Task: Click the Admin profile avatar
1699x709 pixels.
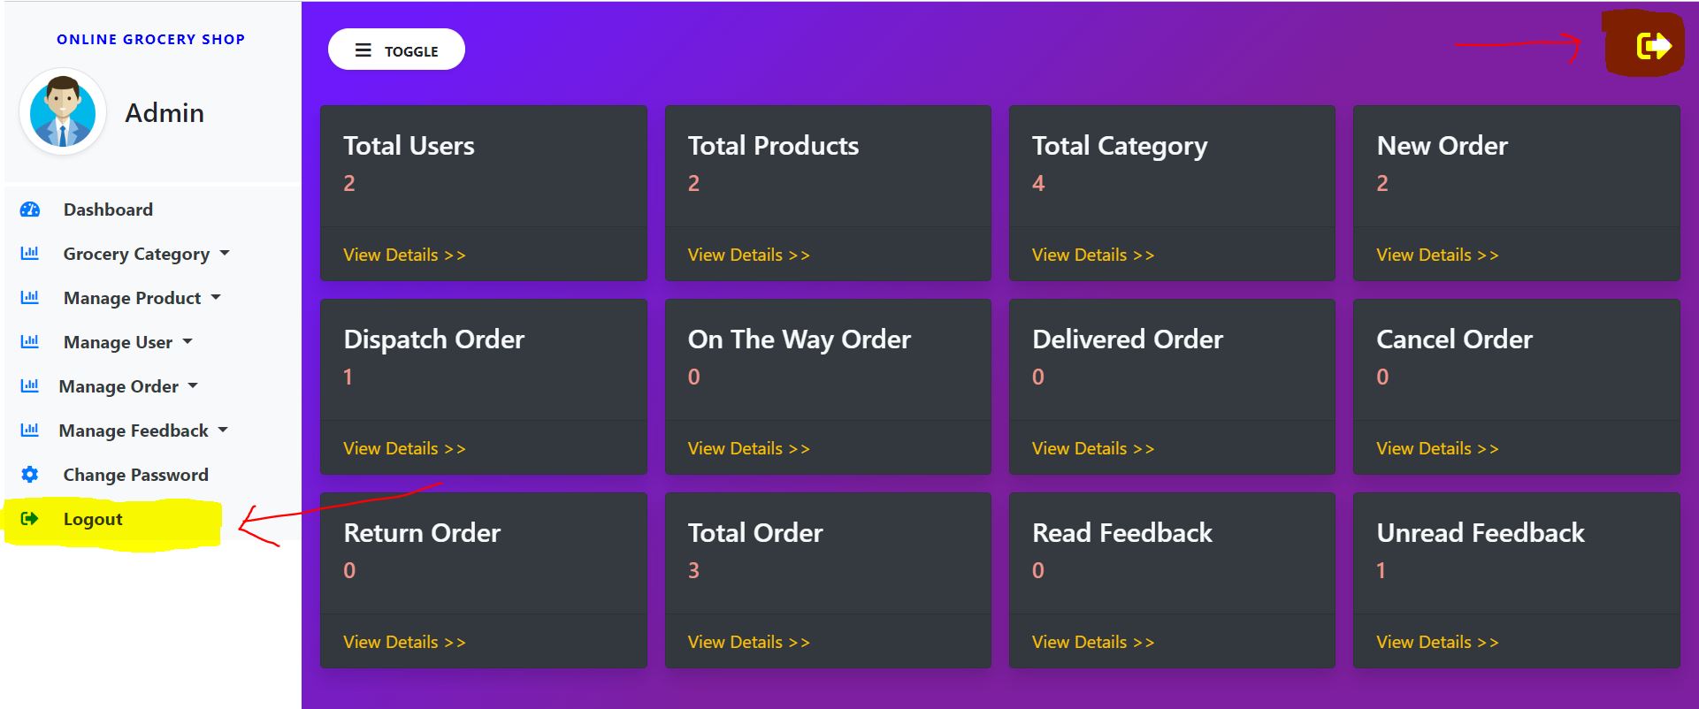Action: [63, 112]
